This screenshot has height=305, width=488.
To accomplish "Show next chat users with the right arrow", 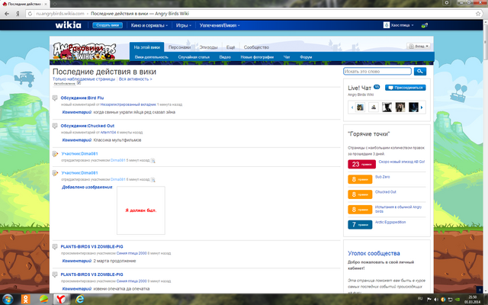I will click(x=422, y=108).
